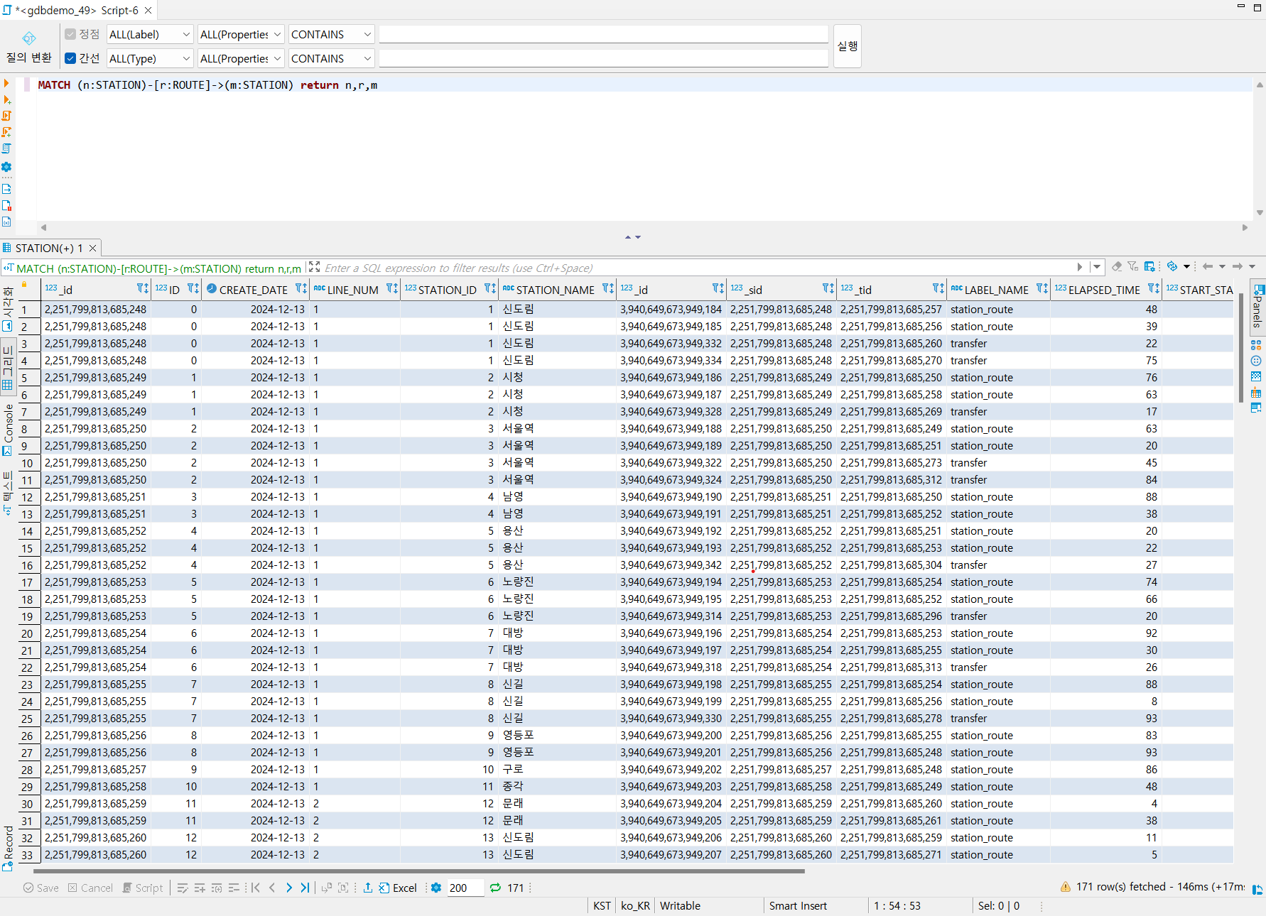Viewport: 1266px width, 916px height.
Task: Open the editor settings gear in the sidebar
Action: [6, 167]
